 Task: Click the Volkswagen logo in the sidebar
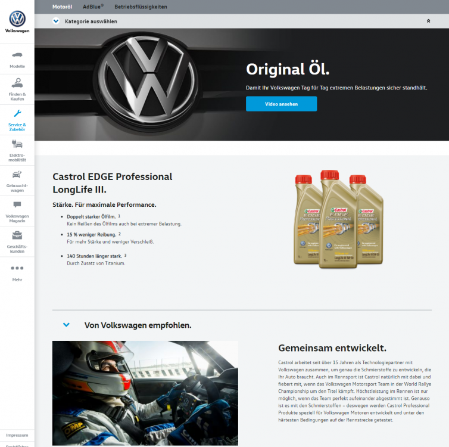(x=17, y=18)
